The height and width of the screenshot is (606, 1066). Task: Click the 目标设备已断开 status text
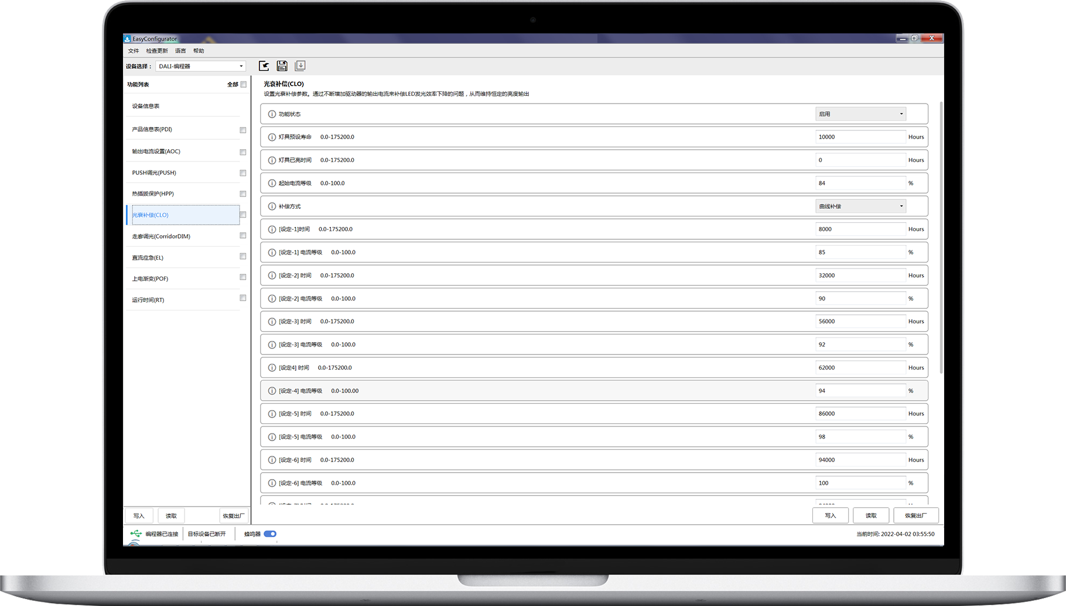207,534
